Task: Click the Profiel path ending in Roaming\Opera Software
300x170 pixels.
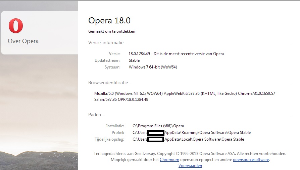Action: (x=207, y=133)
